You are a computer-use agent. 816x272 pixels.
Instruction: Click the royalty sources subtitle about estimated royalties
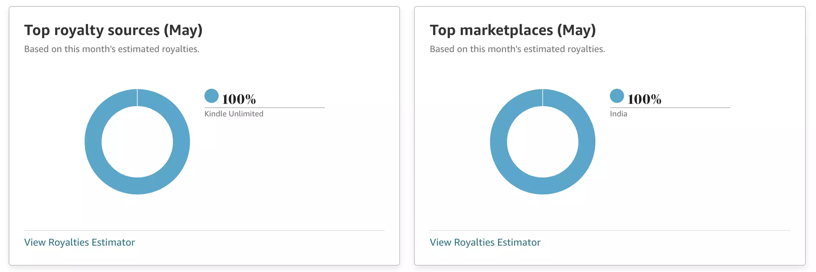coord(112,49)
